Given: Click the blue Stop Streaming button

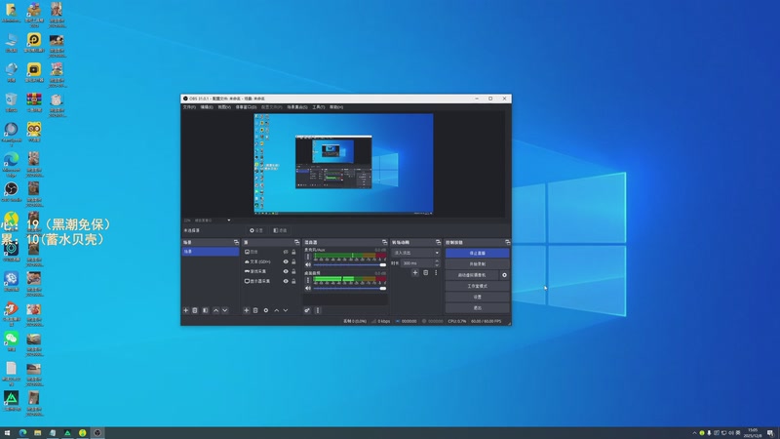Looking at the screenshot, I should click(x=477, y=253).
